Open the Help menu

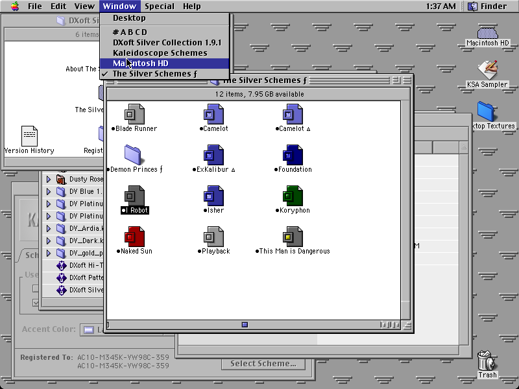191,6
